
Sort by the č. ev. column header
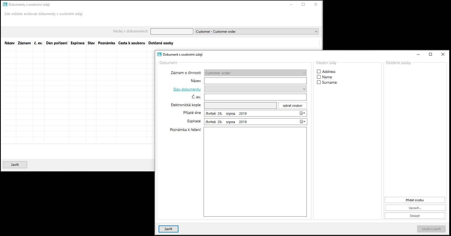38,43
